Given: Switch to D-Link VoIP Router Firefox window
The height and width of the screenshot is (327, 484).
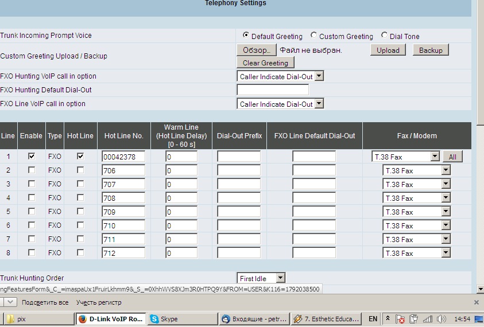Looking at the screenshot, I should click(x=111, y=318).
